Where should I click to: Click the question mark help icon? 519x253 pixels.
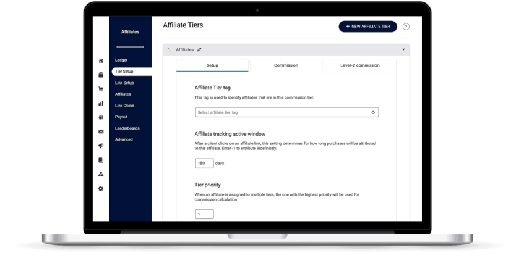[406, 27]
